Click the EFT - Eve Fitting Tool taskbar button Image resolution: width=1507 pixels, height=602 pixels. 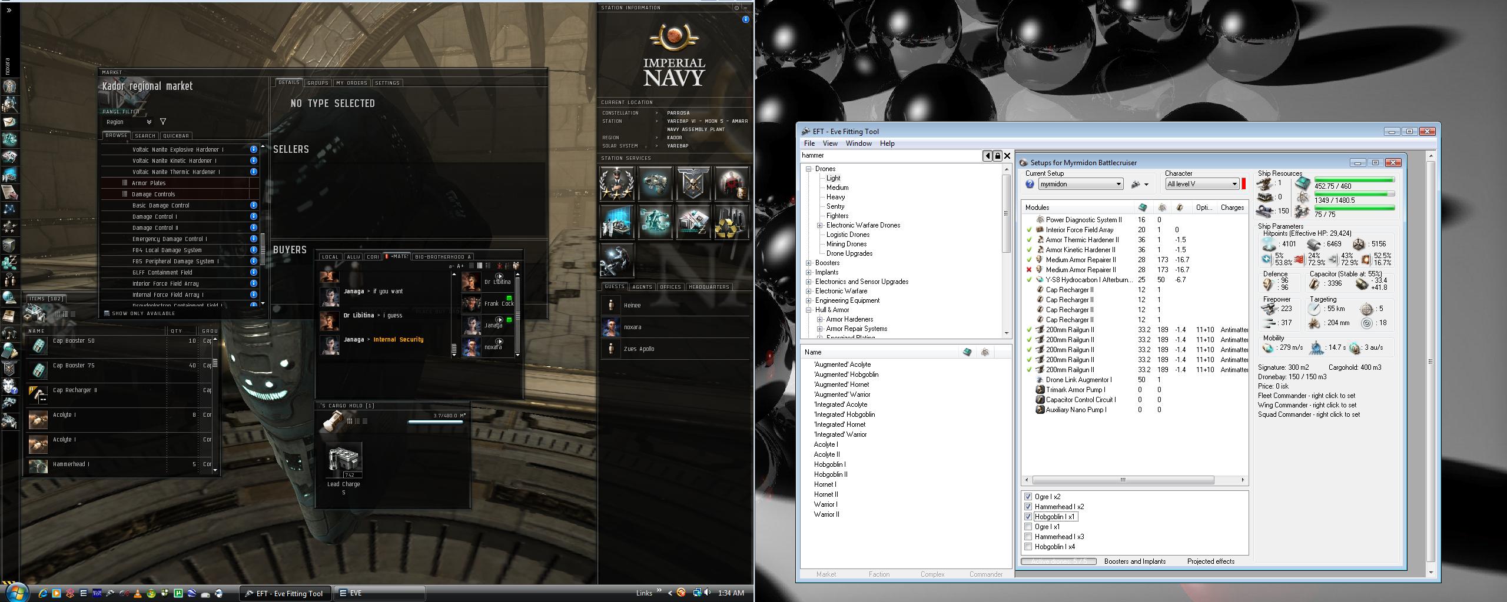tap(286, 593)
